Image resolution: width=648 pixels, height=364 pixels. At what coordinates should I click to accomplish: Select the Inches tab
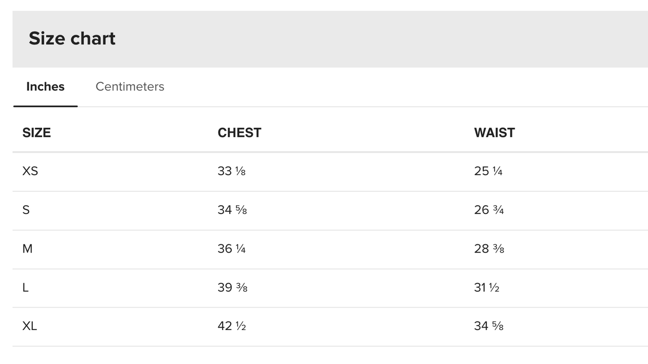coord(45,86)
